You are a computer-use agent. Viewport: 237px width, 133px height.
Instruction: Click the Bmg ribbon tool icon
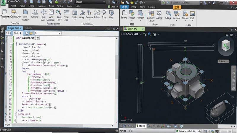pyautogui.click(x=82, y=12)
